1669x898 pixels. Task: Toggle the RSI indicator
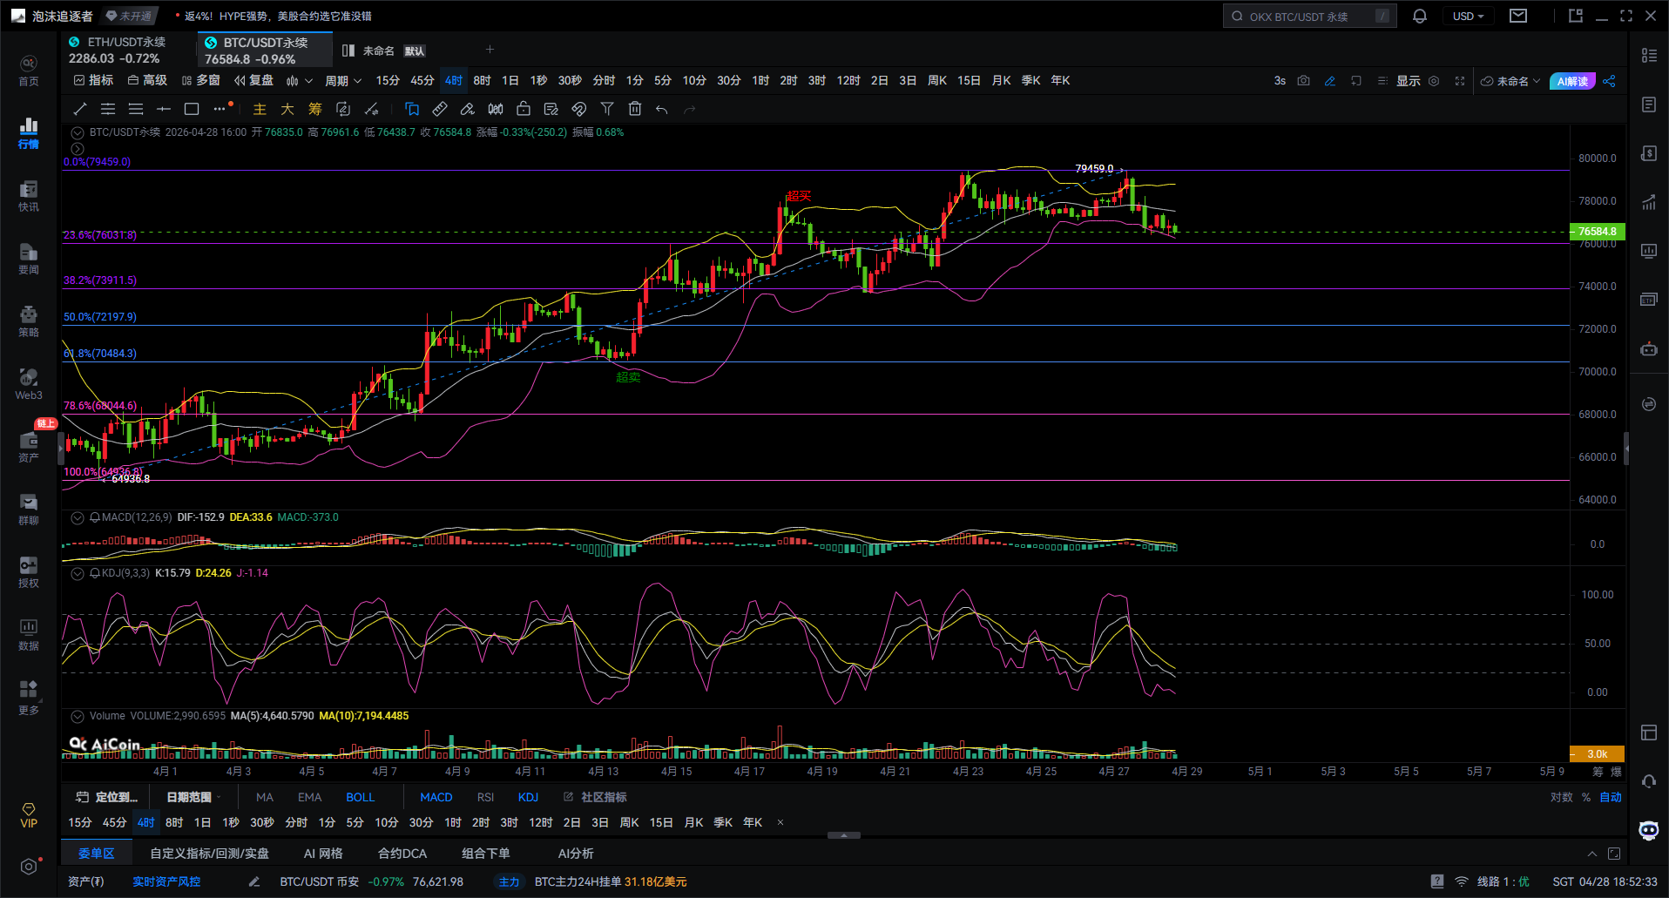pyautogui.click(x=485, y=797)
